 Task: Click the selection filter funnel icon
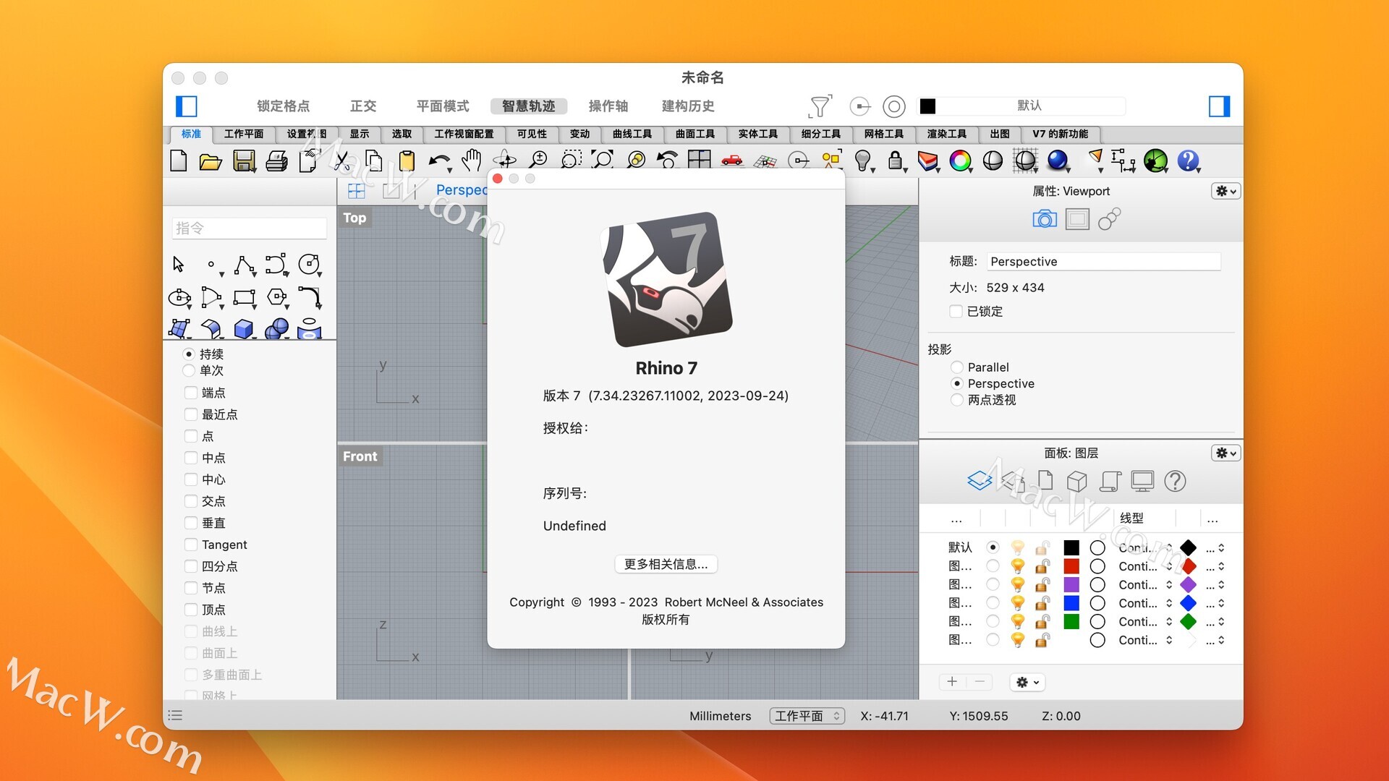(820, 106)
